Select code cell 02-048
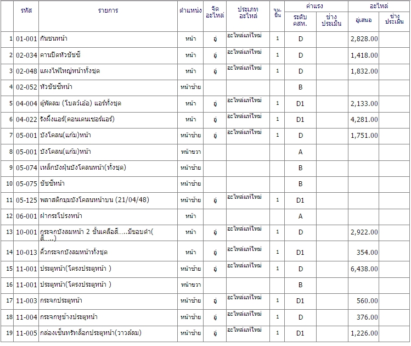411x346 pixels. (26, 71)
